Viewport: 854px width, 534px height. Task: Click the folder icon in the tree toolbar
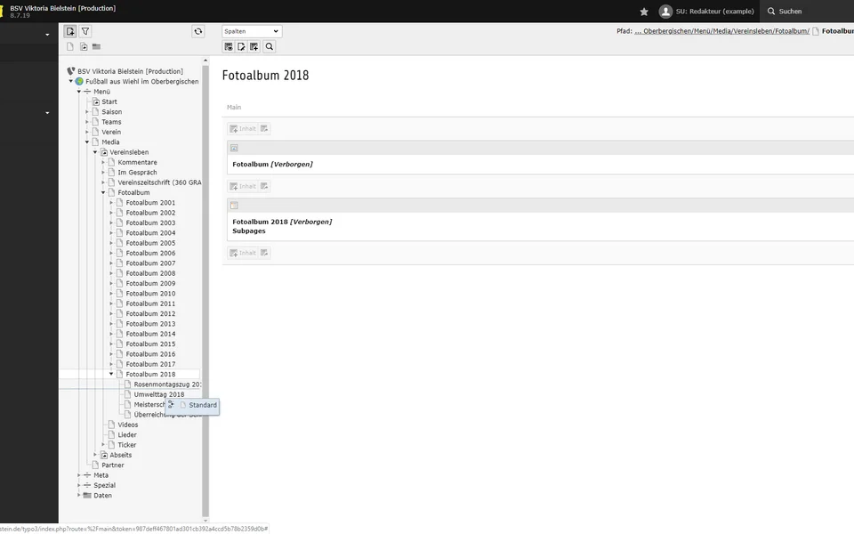(96, 46)
